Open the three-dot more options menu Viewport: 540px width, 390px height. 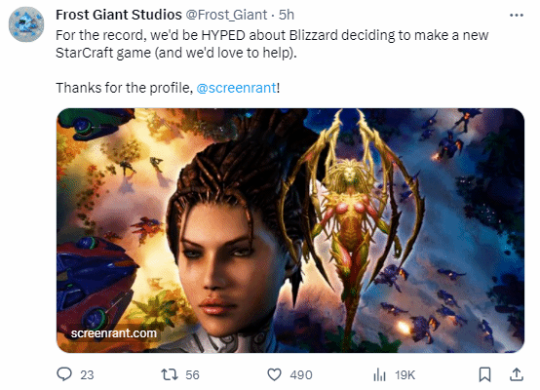coord(517,16)
